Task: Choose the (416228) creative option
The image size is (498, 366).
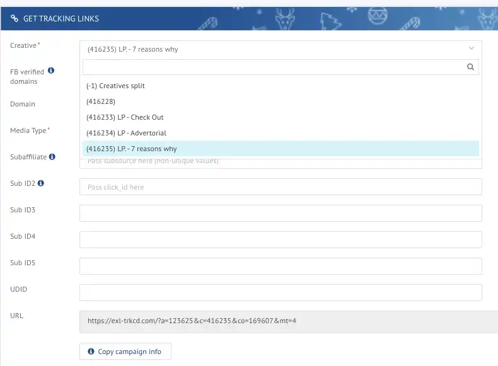Action: [281, 101]
